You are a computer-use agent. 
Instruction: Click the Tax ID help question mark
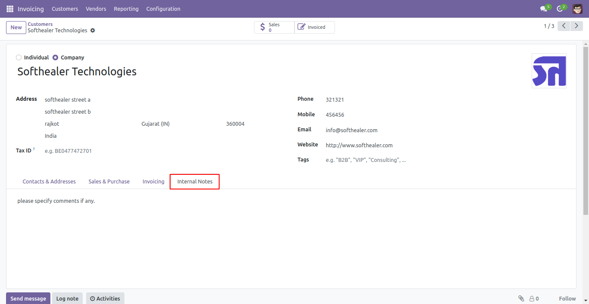click(34, 149)
